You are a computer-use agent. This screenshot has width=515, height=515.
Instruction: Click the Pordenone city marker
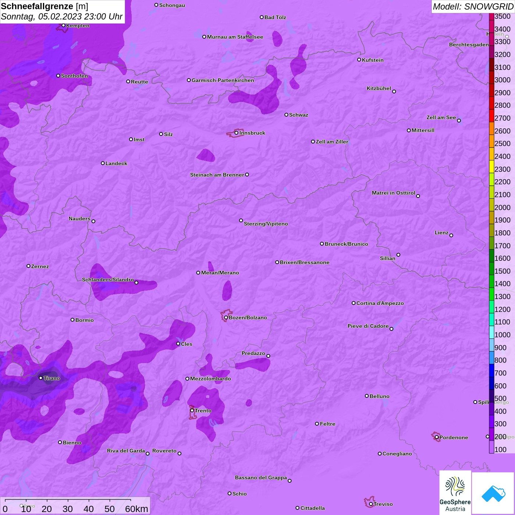point(437,437)
